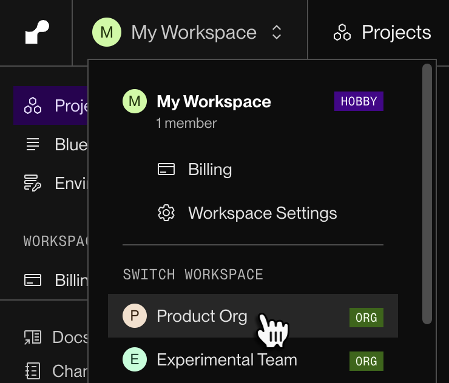The image size is (449, 383).
Task: Click the P avatar of Product Org
Action: click(135, 316)
